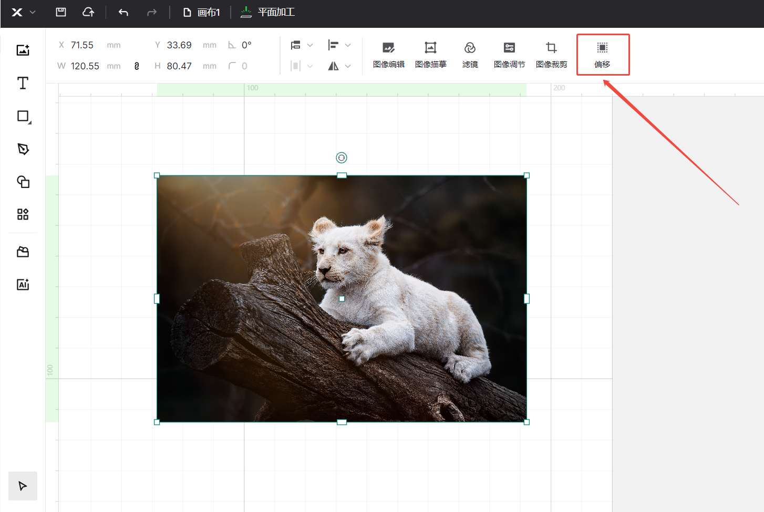Click the 图像描摹 image trace button
Viewport: 764px width, 512px height.
click(x=430, y=55)
